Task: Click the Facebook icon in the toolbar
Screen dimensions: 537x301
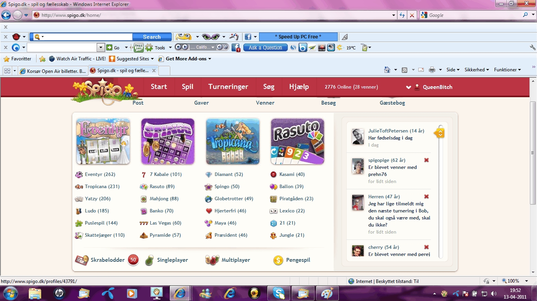Action: (248, 37)
